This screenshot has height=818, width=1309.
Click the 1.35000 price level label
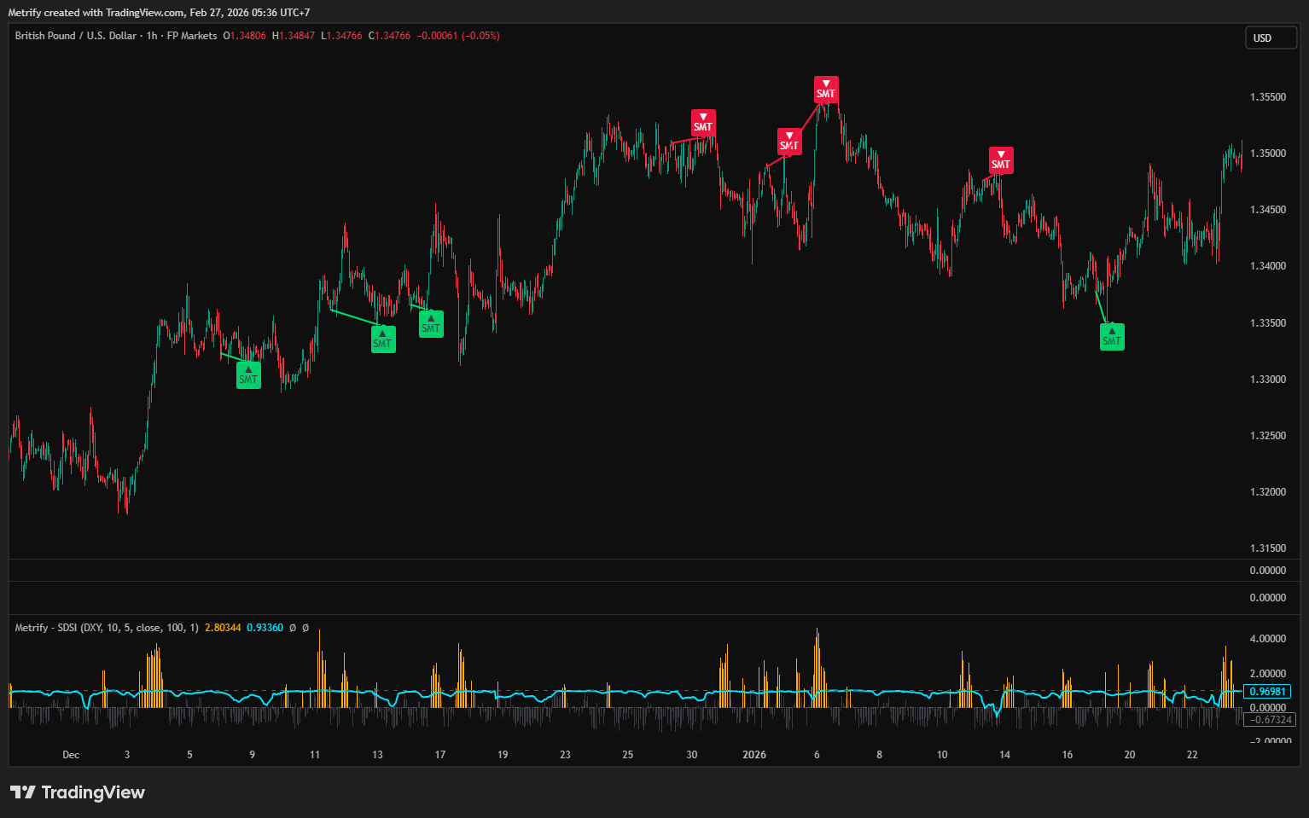pos(1268,154)
